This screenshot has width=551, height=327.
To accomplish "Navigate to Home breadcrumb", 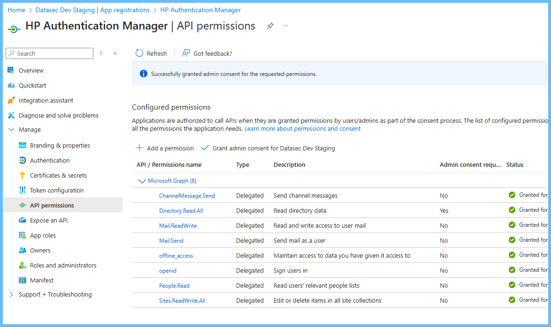I will (16, 10).
